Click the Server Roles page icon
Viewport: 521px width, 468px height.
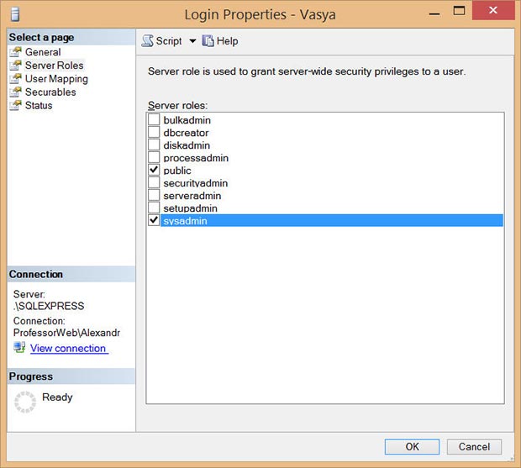(15, 65)
